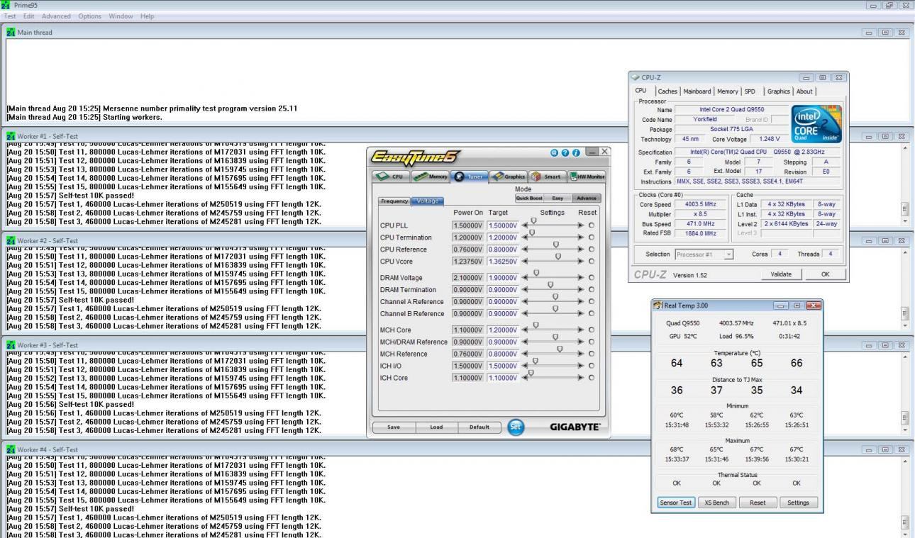Click the right arrow of MCH Core slider
Screen dimensions: 915x538
582,330
